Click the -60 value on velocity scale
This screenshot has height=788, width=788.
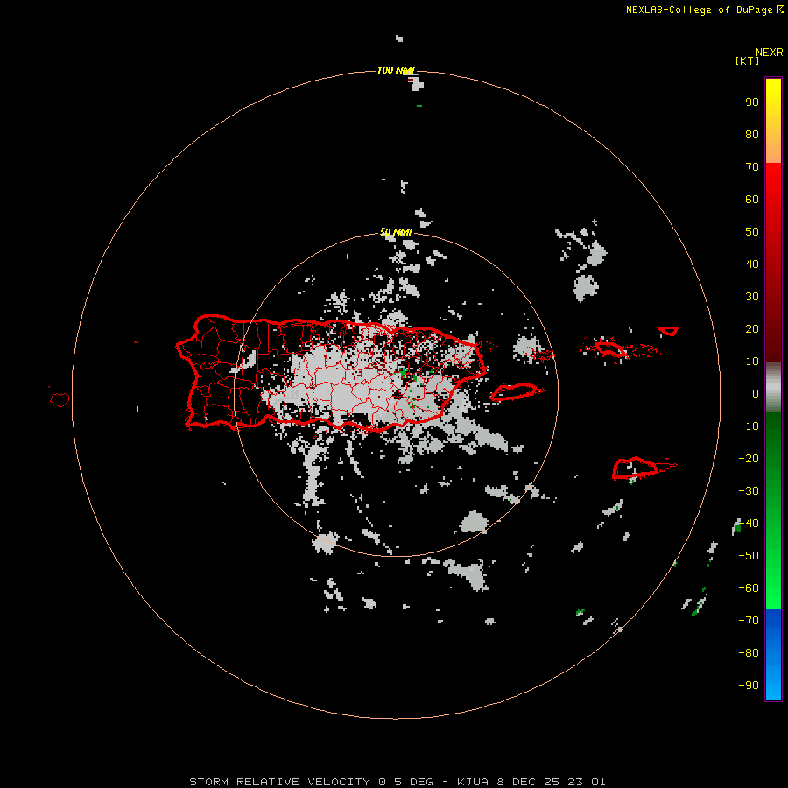point(749,588)
